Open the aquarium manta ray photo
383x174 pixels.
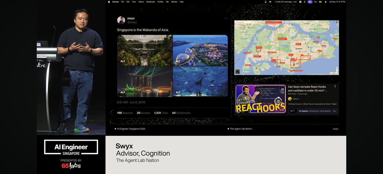[x=200, y=81]
